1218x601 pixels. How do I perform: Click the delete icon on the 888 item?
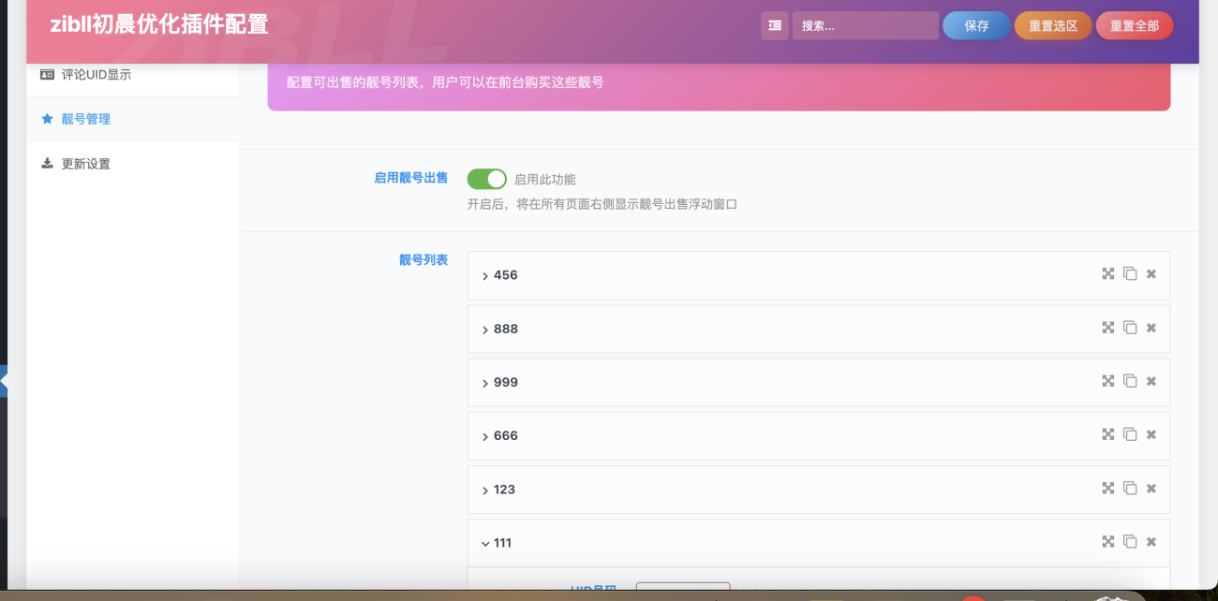pos(1151,328)
